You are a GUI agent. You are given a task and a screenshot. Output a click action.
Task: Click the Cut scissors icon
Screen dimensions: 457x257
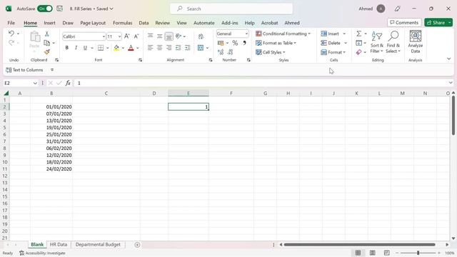pos(46,34)
